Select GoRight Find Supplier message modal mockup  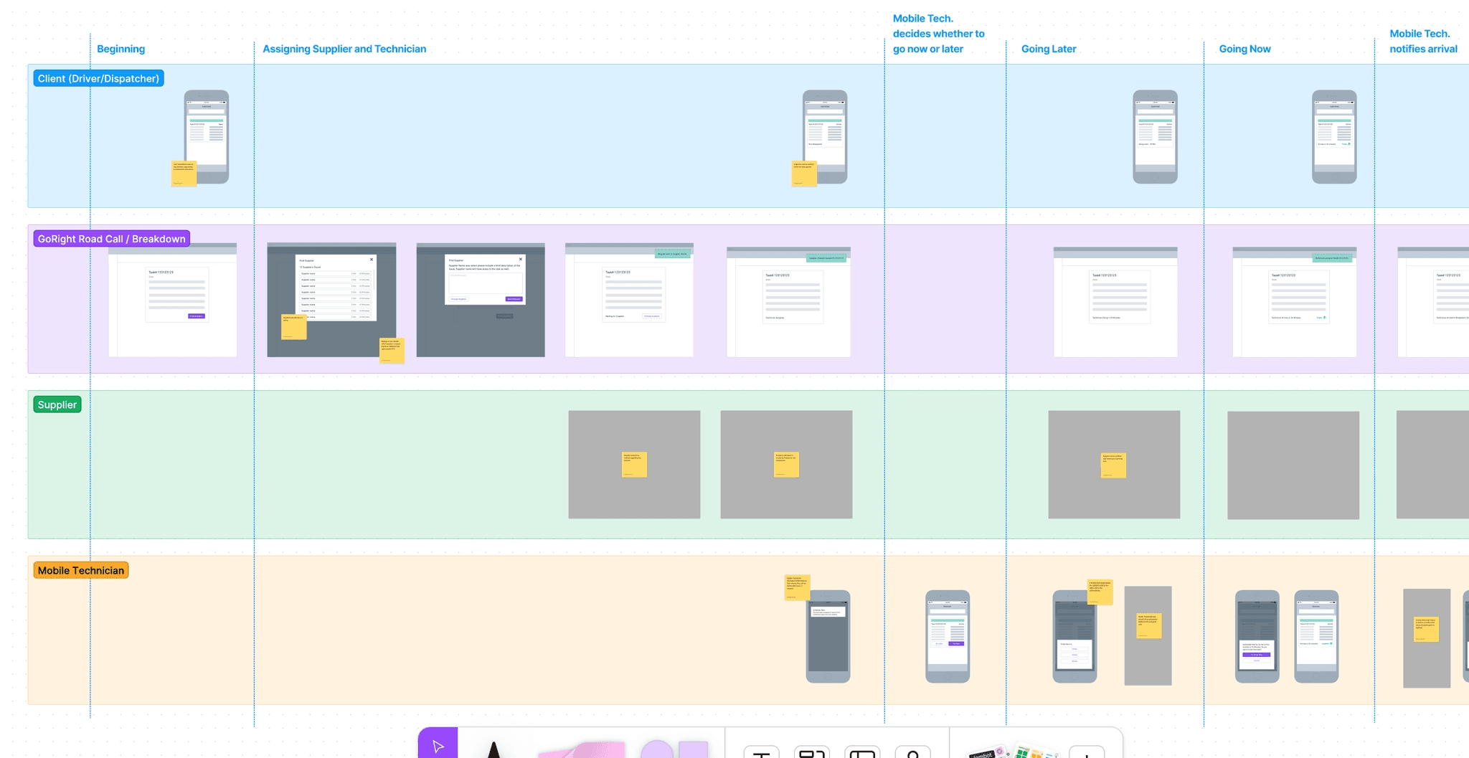(481, 300)
